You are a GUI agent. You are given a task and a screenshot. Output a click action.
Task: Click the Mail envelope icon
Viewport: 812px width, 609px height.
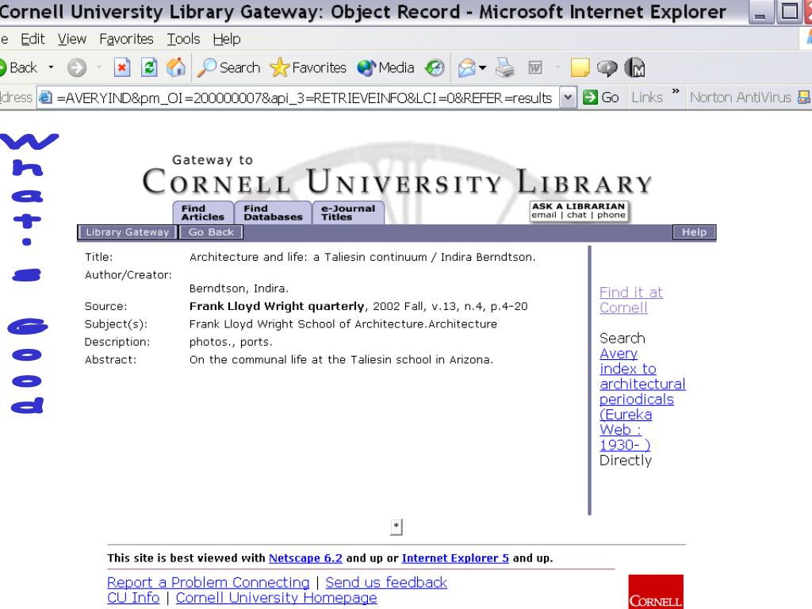coord(466,68)
